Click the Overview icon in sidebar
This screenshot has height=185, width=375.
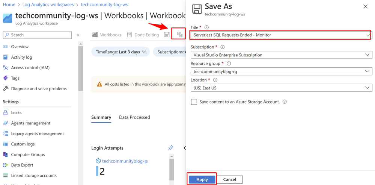coord(6,47)
